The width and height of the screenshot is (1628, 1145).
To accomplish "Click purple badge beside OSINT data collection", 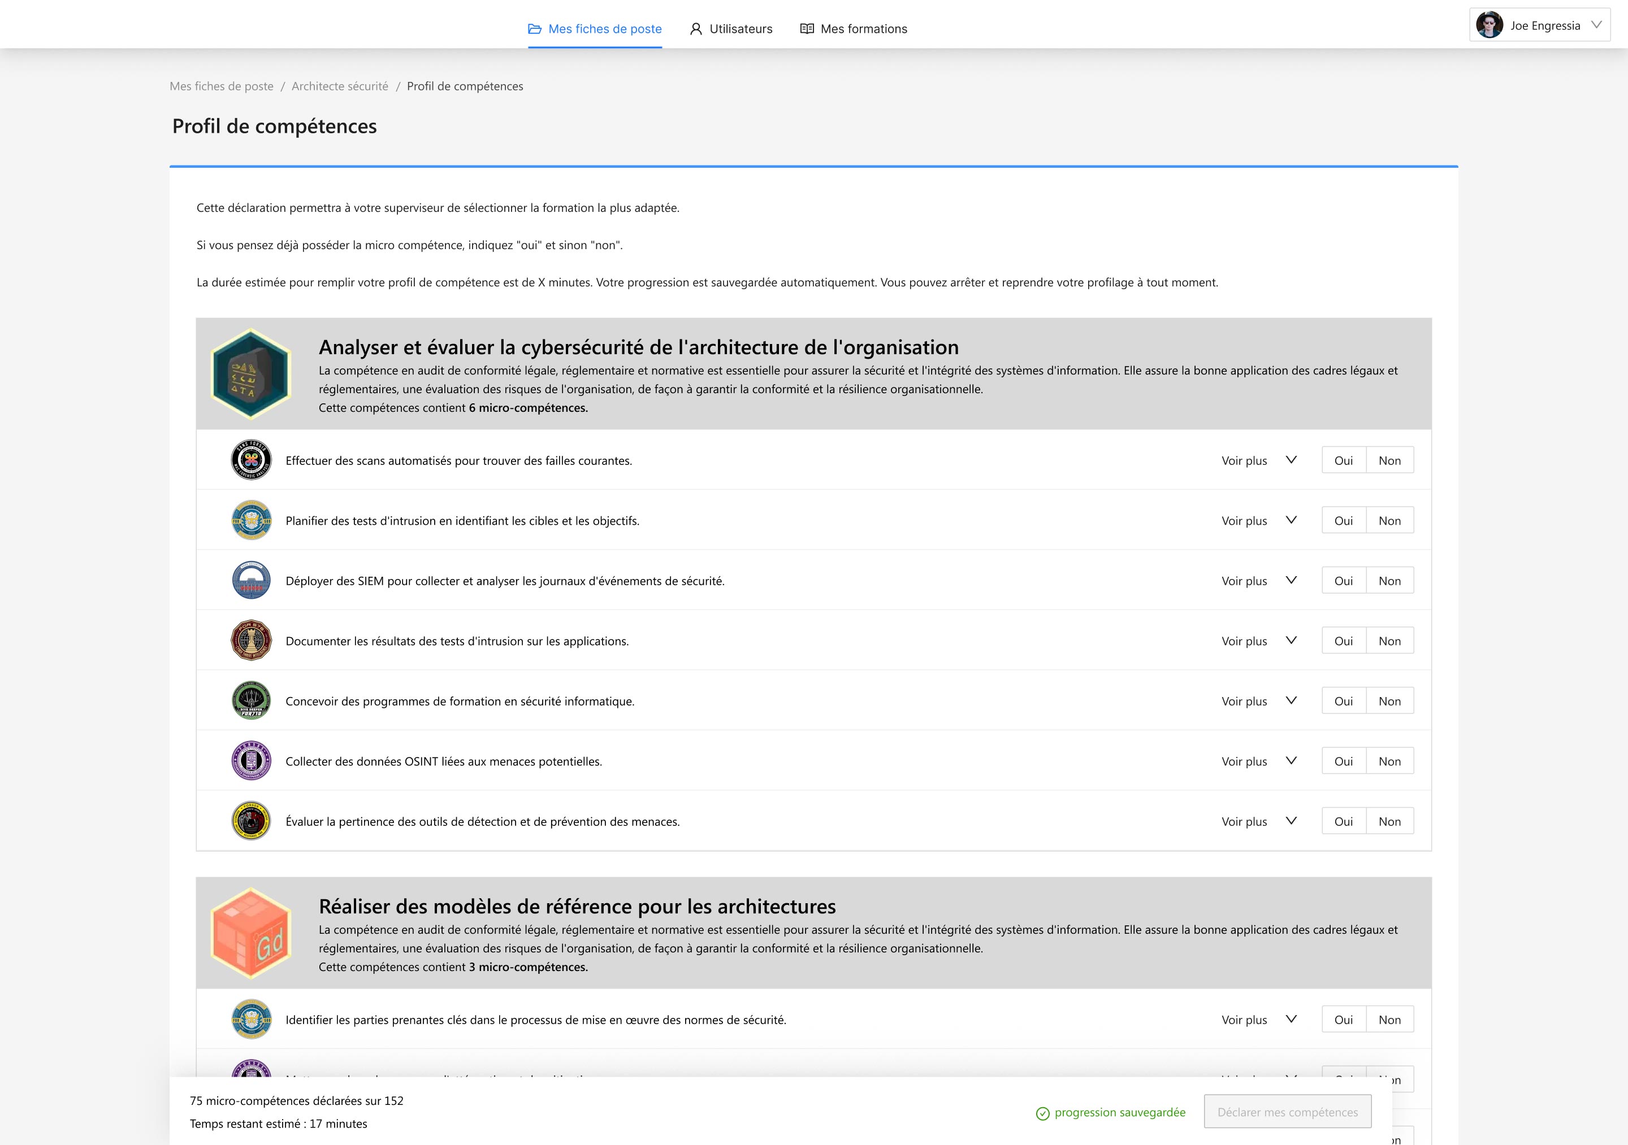I will [251, 761].
